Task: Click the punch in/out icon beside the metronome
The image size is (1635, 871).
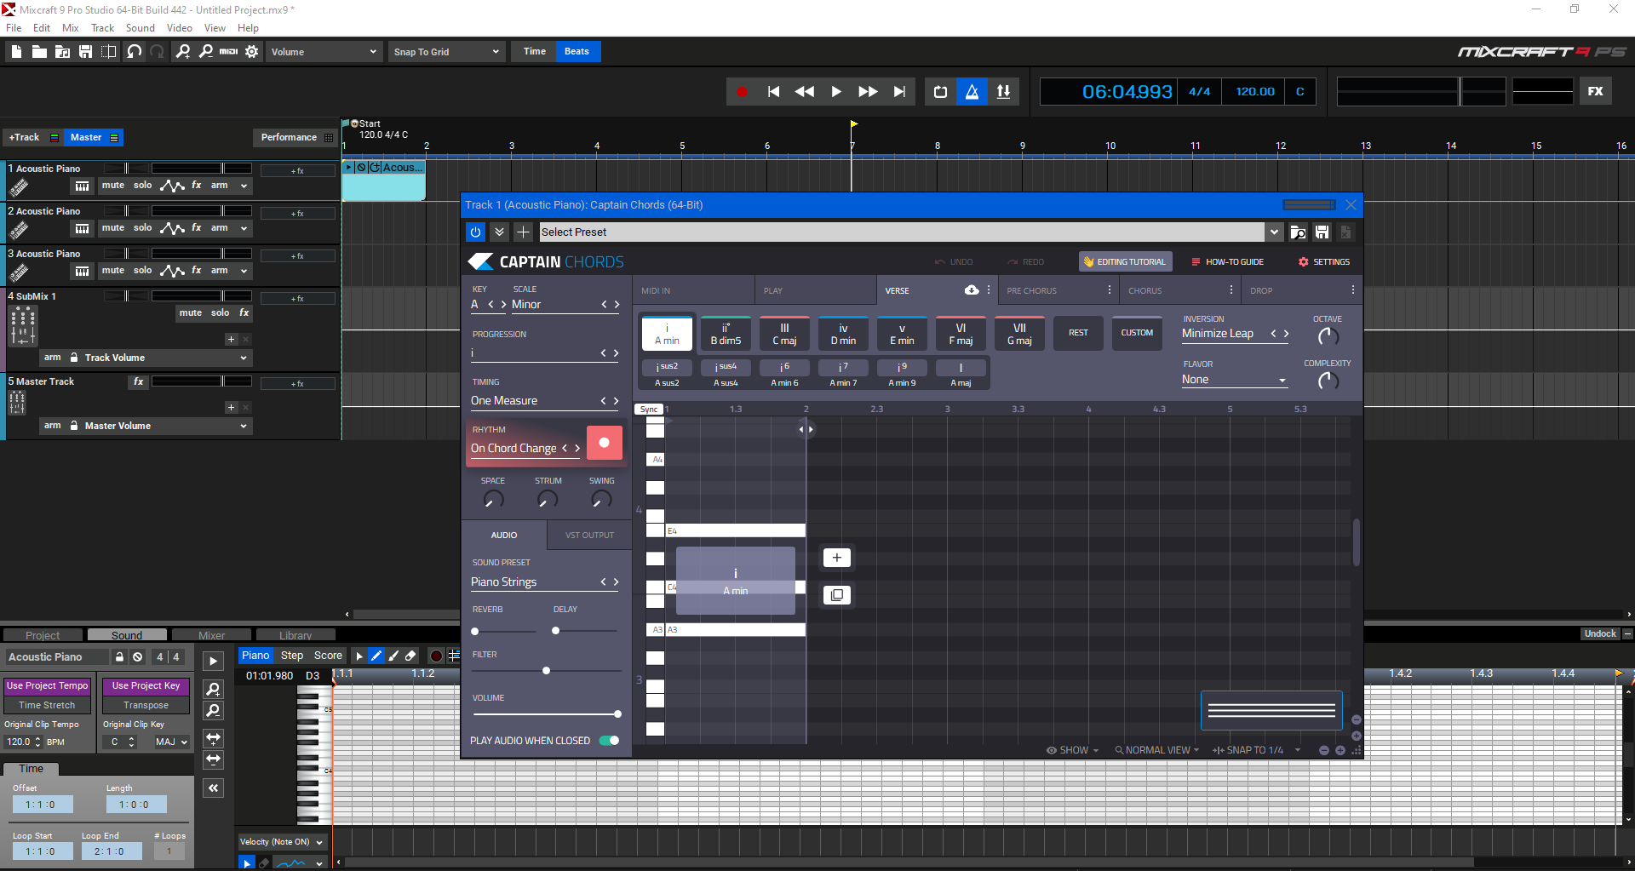Action: coord(1004,92)
